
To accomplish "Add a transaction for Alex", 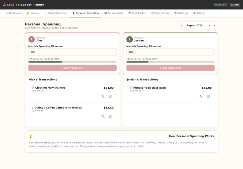I will coord(72,68).
